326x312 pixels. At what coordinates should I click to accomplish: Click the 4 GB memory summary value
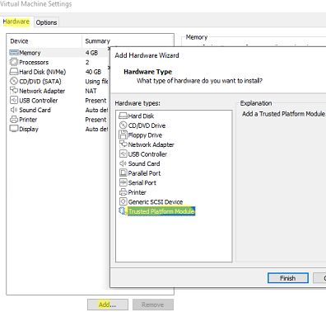[x=91, y=53]
